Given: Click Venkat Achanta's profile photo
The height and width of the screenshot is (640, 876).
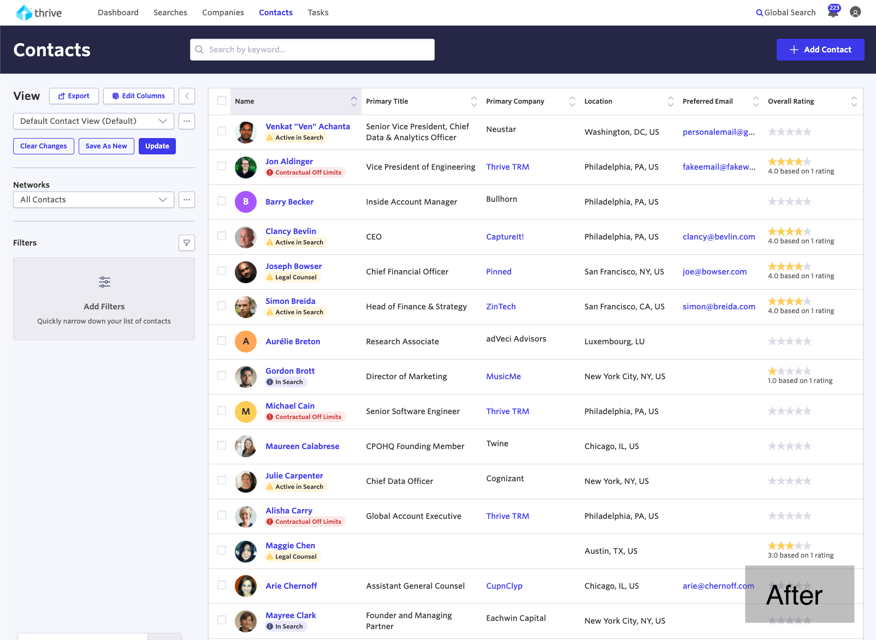Looking at the screenshot, I should [x=246, y=132].
